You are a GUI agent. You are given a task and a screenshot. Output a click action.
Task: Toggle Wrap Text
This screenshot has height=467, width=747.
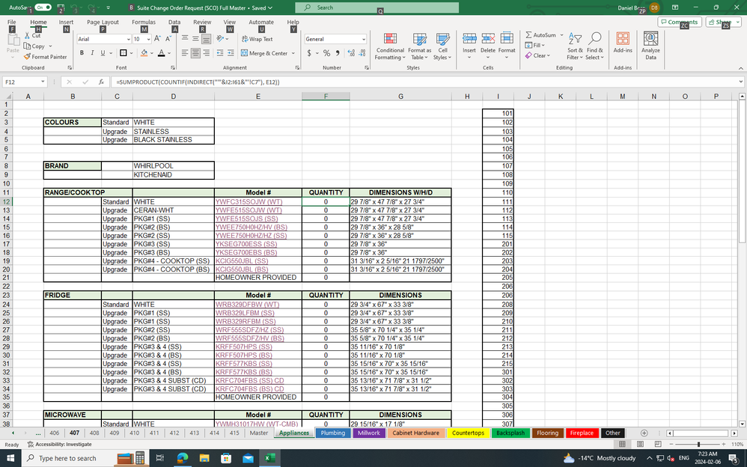point(257,39)
